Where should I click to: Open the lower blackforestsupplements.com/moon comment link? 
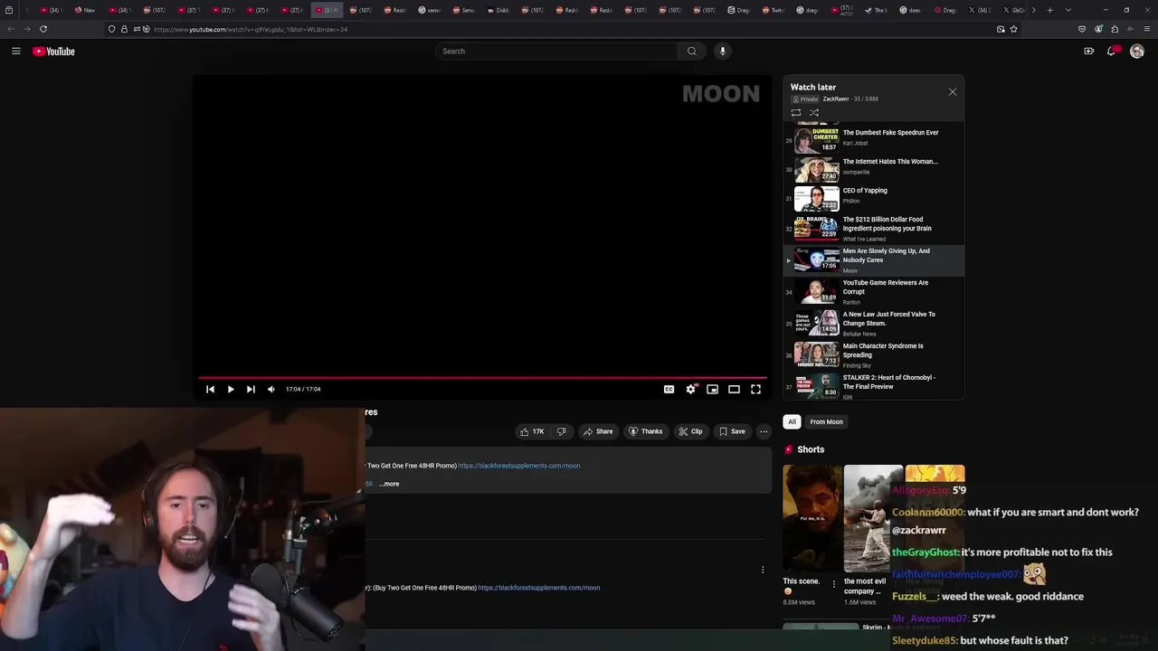click(539, 588)
